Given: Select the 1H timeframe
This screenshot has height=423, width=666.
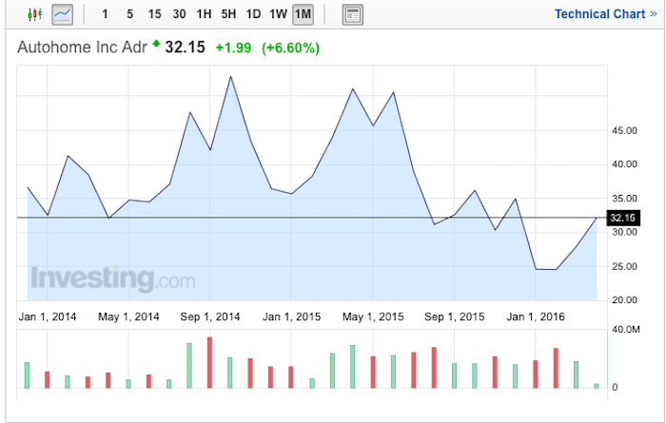Looking at the screenshot, I should (204, 14).
